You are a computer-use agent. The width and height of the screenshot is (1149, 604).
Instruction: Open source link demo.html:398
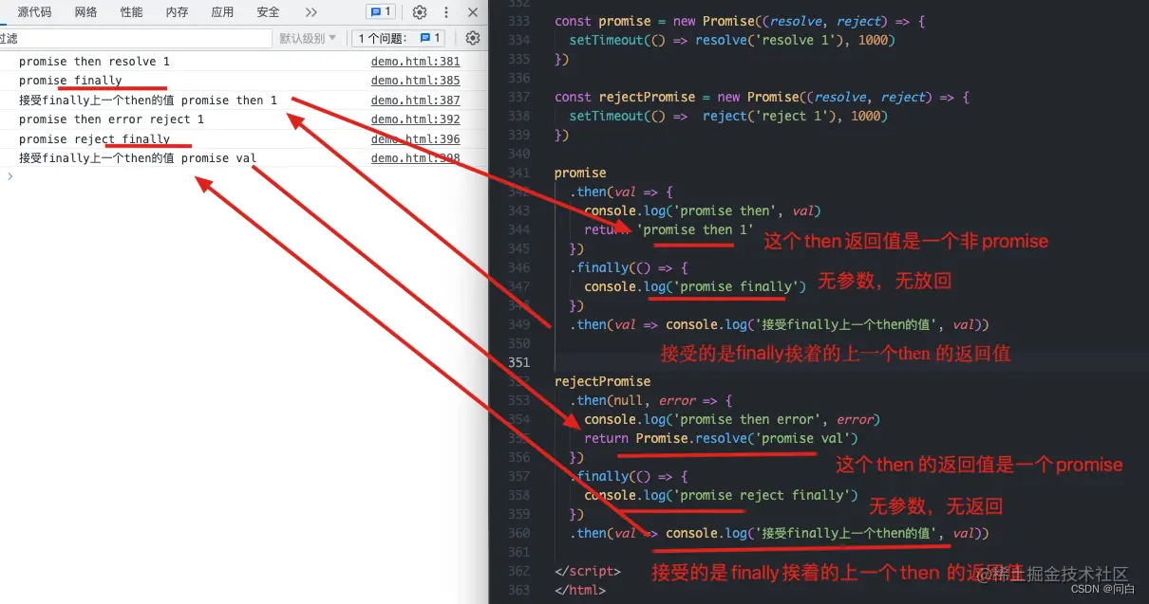(x=415, y=158)
